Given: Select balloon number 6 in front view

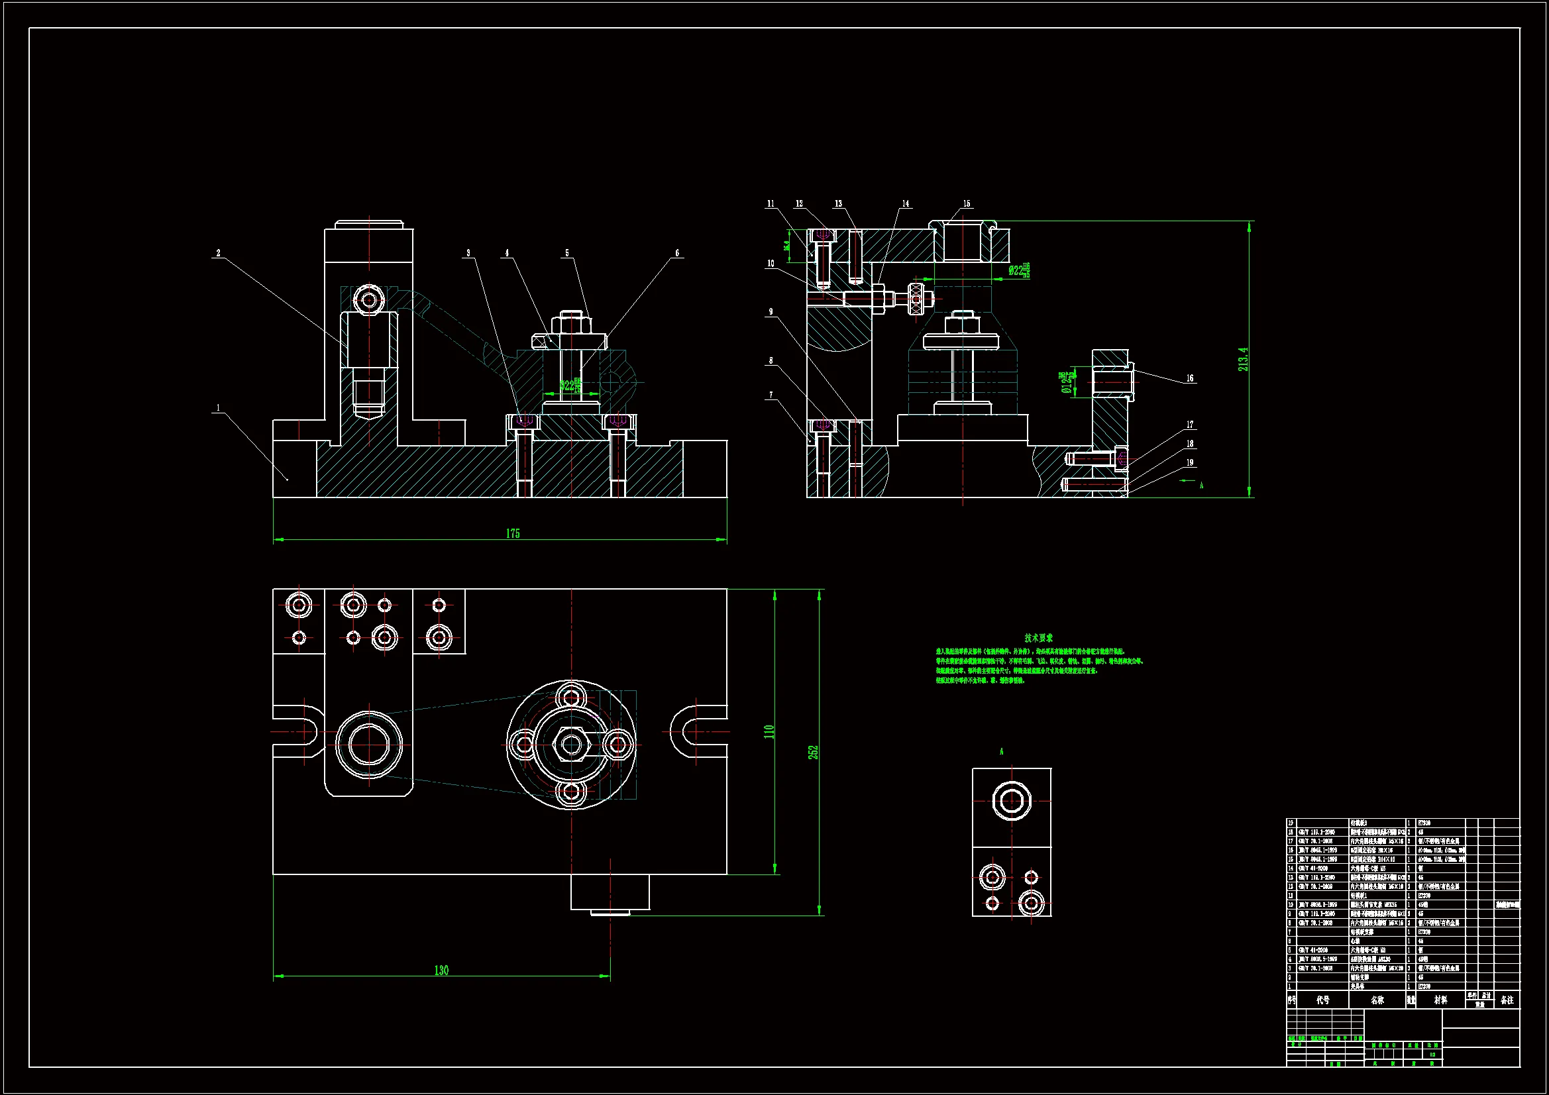Looking at the screenshot, I should 677,253.
